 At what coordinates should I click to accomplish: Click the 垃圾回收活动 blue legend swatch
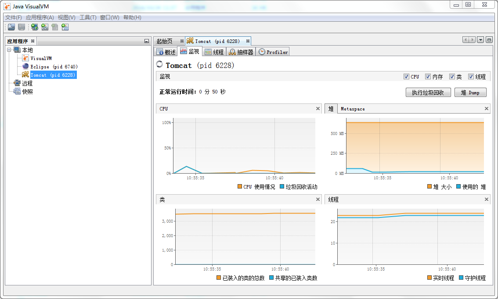click(281, 186)
